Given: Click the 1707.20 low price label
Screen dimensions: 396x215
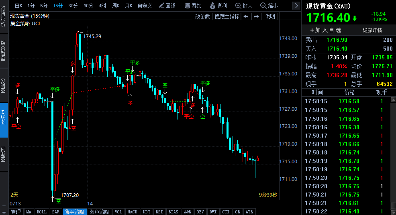Looking at the screenshot, I should (70, 195).
